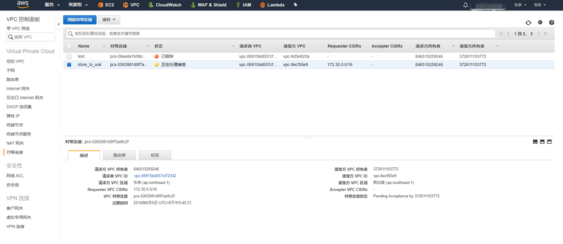The image size is (563, 244).
Task: Check the box for the test row
Action: coord(69,56)
